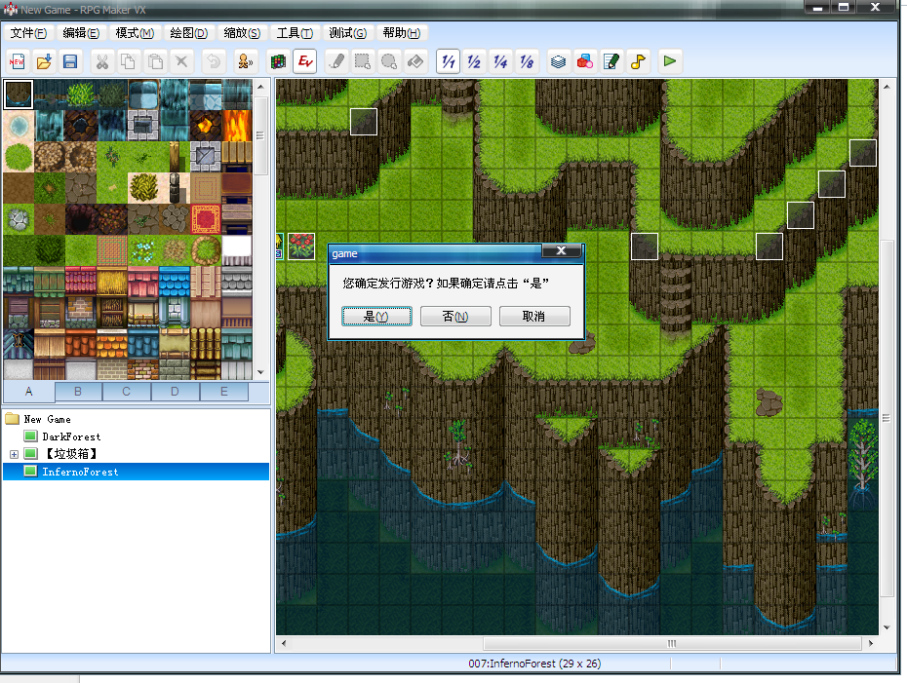Select the Ellipse drawing tool
The width and height of the screenshot is (907, 683).
coord(389,61)
